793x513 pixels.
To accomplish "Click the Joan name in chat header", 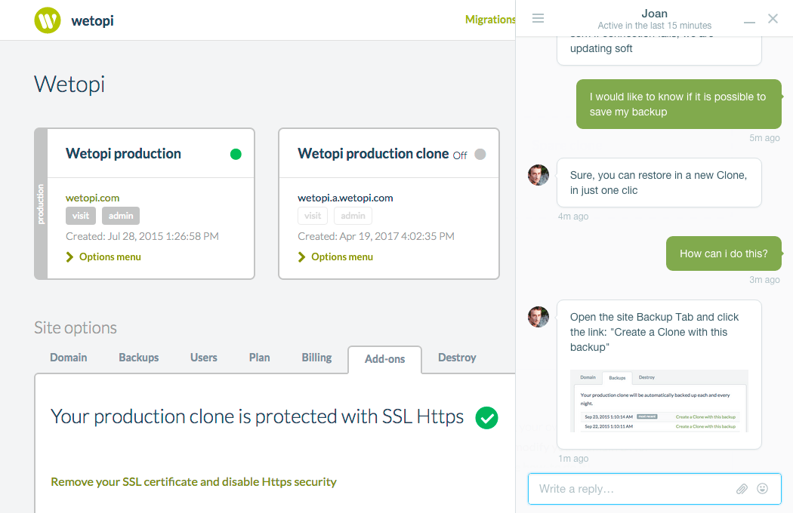I will [x=655, y=14].
